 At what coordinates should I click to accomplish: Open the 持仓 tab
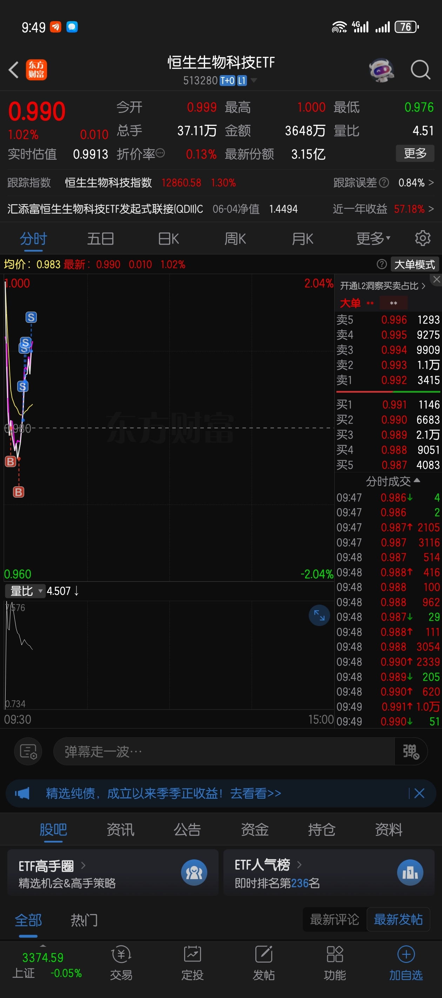(322, 830)
